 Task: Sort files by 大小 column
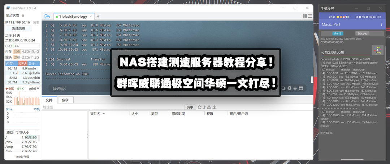pos(139,114)
